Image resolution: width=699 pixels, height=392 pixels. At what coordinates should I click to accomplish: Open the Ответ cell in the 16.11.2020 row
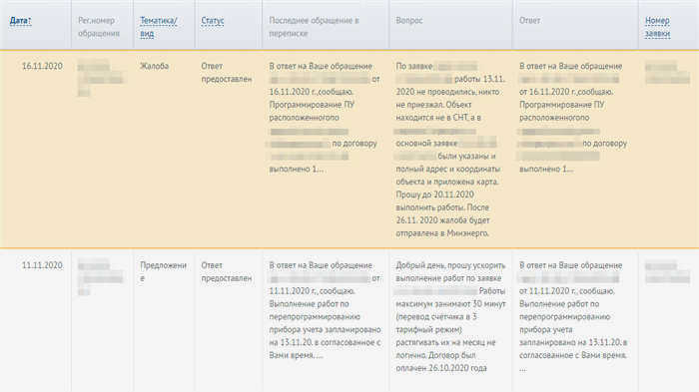click(573, 117)
